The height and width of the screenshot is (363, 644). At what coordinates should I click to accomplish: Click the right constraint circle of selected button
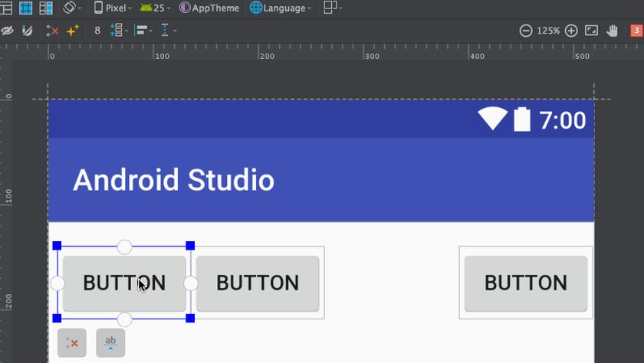click(191, 283)
